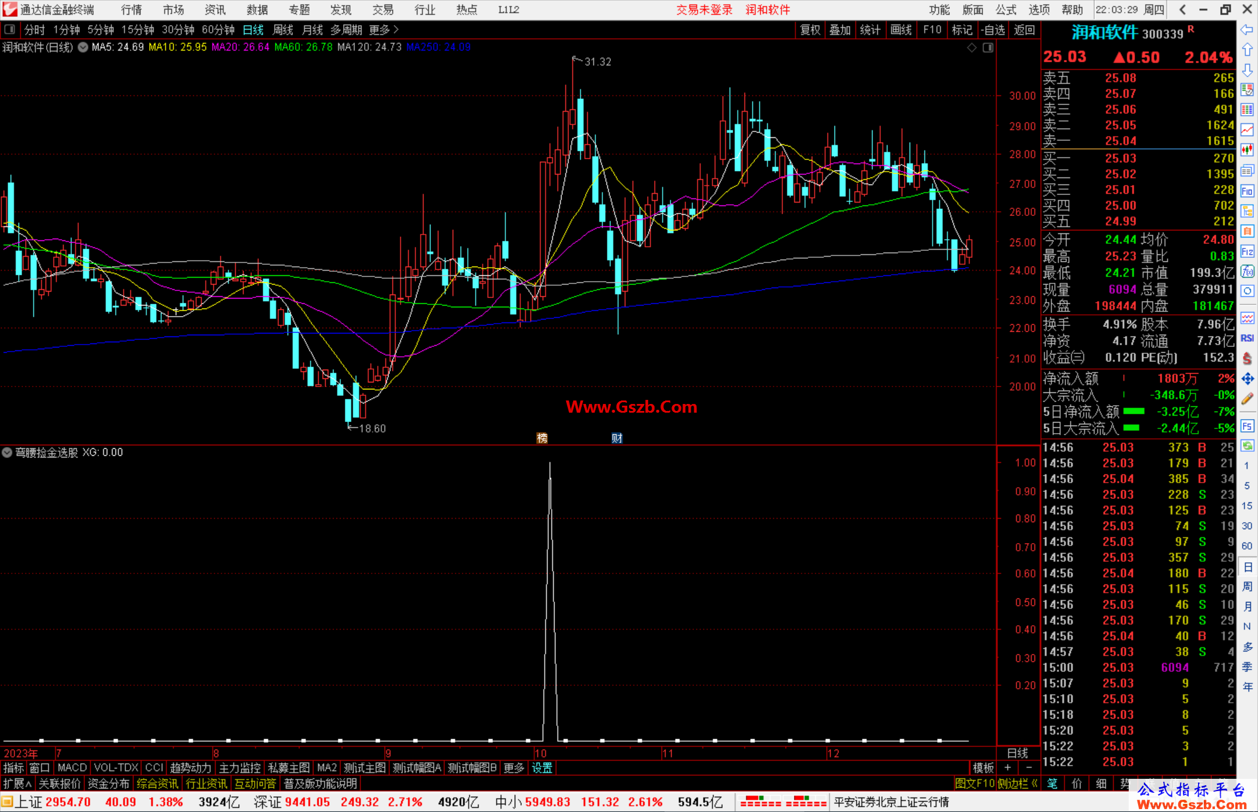This screenshot has height=812, width=1258.
Task: Open the red line trend chart icon
Action: [x=1247, y=130]
